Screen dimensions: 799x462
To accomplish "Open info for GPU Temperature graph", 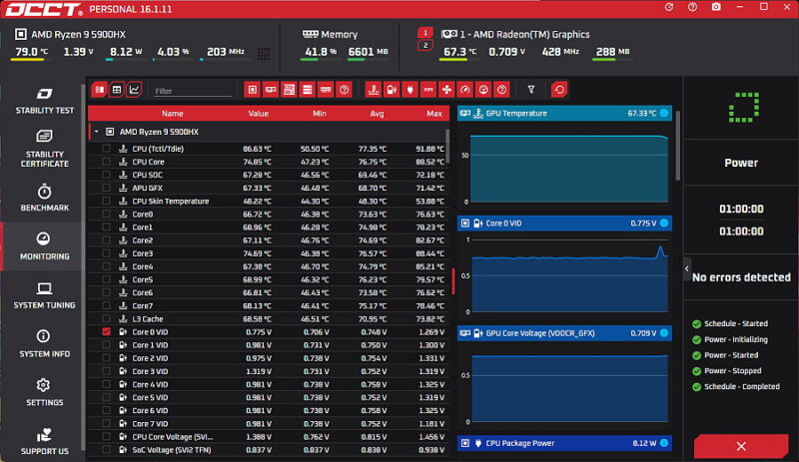I will tap(664, 113).
